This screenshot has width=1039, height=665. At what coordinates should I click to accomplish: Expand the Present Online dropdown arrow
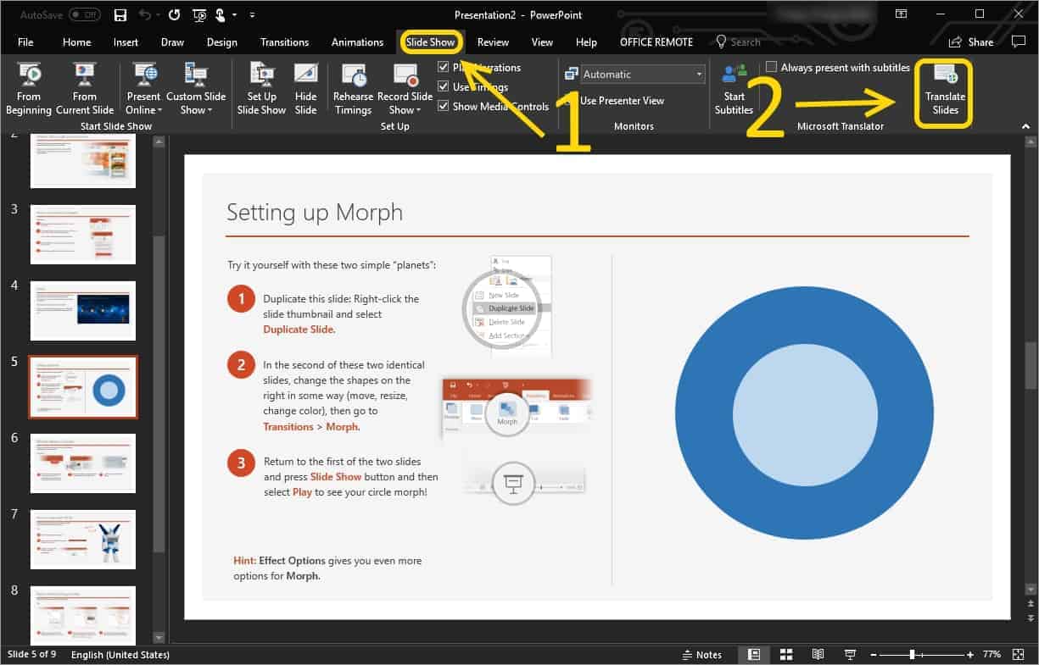coord(159,110)
